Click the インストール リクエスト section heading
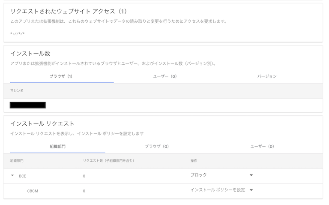The width and height of the screenshot is (329, 205). (x=42, y=124)
